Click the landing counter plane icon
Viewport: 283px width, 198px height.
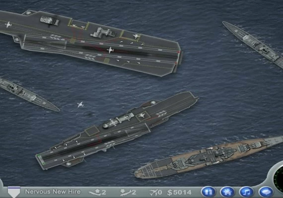click(125, 193)
